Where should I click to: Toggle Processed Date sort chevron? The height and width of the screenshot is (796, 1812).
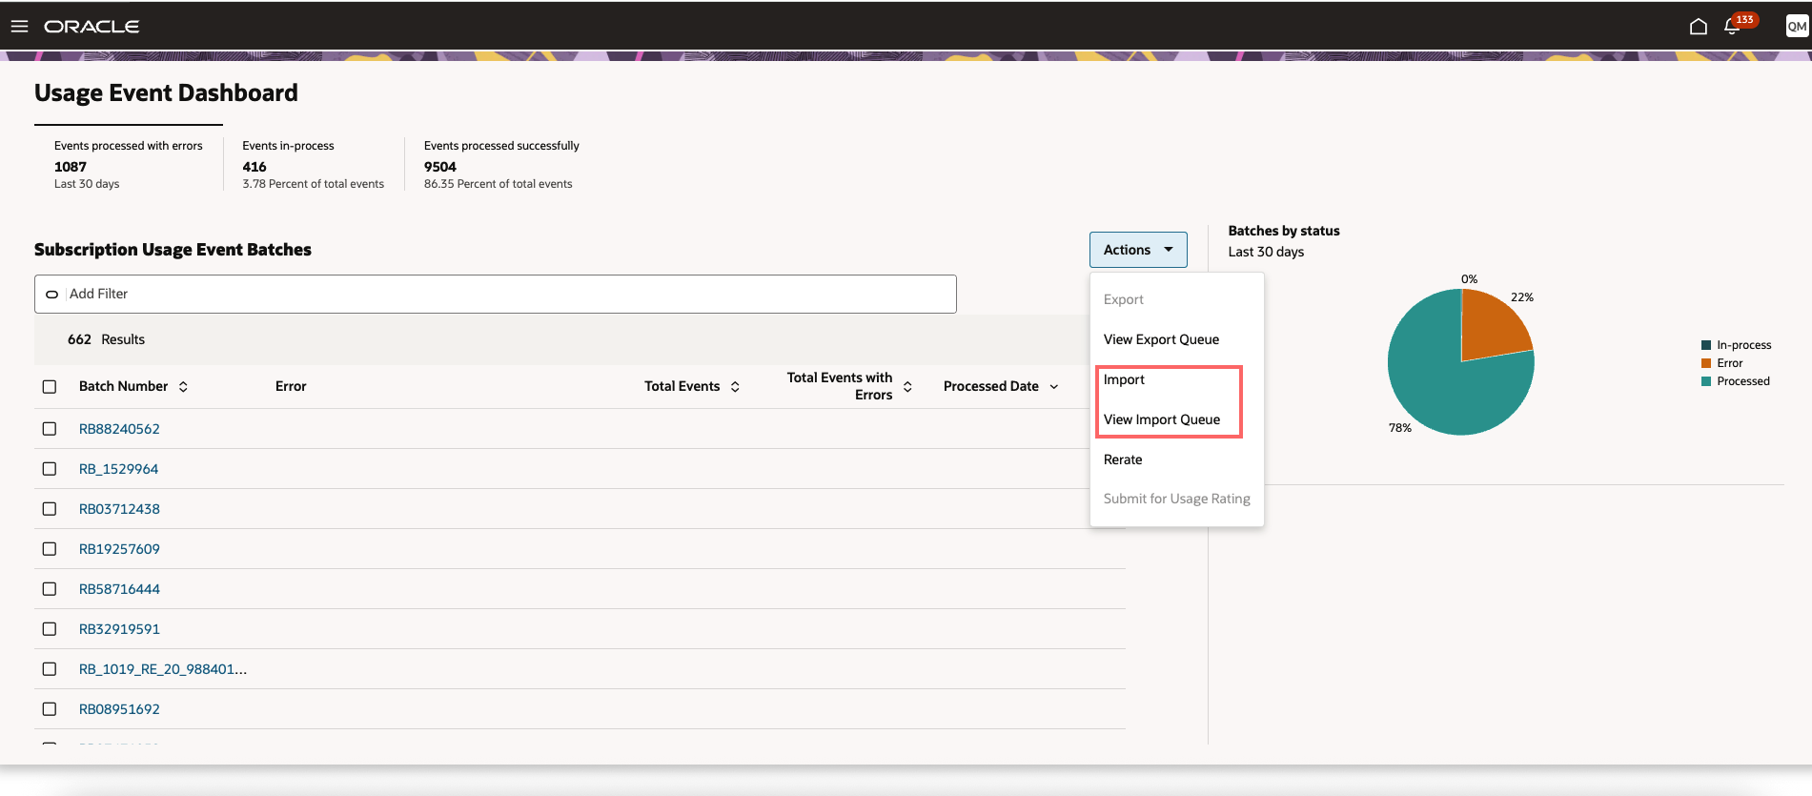click(1053, 387)
